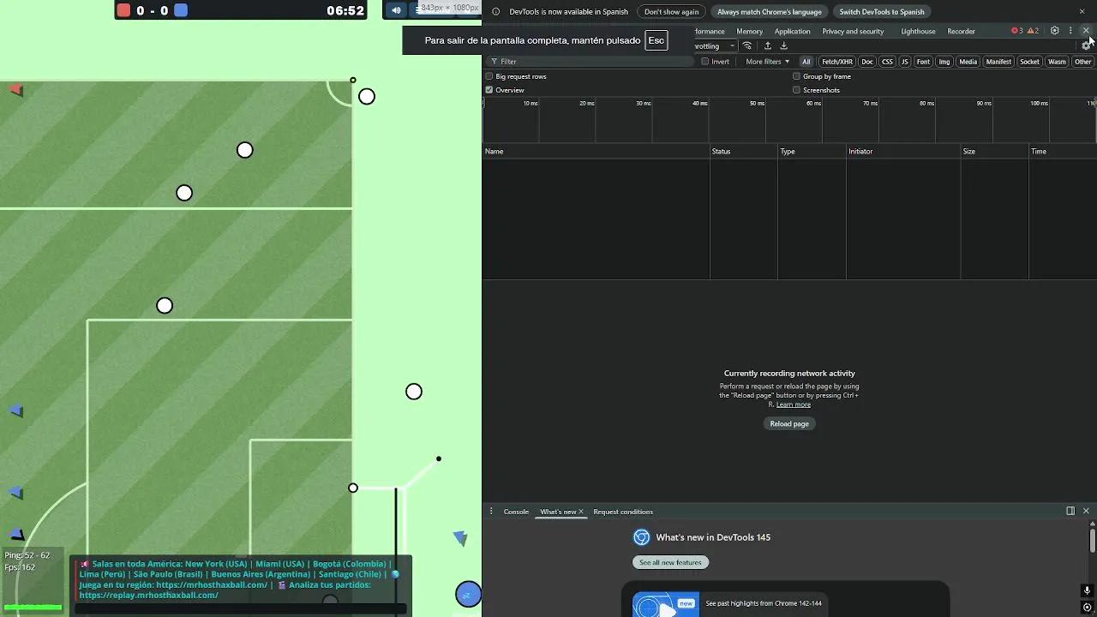1097x617 pixels.
Task: Switch to the Console drawer tab
Action: point(516,512)
